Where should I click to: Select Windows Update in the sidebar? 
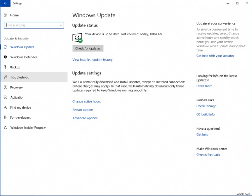pyautogui.click(x=22, y=47)
